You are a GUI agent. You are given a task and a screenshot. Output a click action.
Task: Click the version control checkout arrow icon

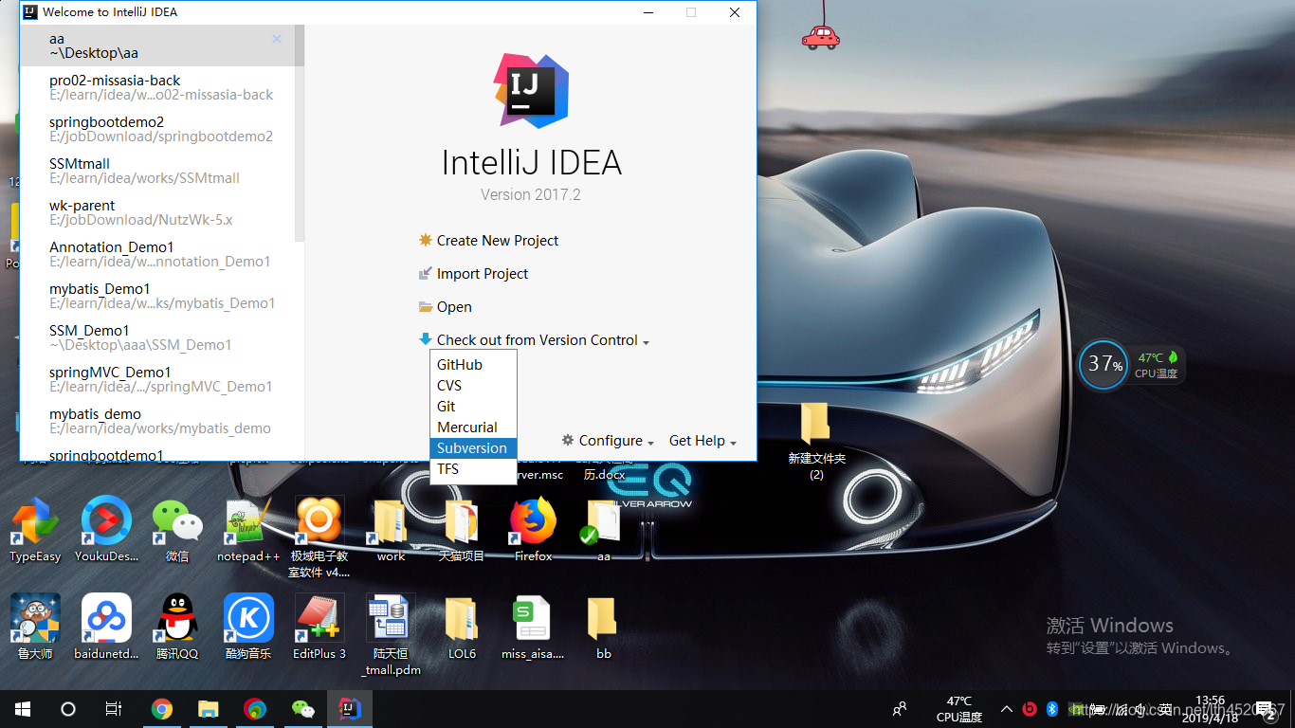point(426,339)
